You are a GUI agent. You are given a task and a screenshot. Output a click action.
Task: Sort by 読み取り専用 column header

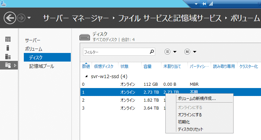pos(224,67)
